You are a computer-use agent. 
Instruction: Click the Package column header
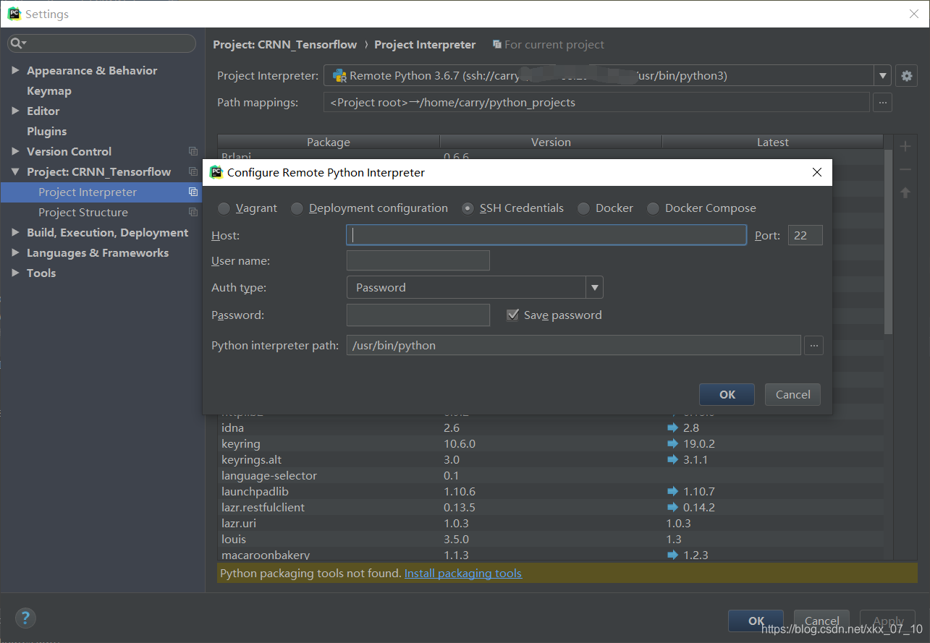(x=329, y=142)
